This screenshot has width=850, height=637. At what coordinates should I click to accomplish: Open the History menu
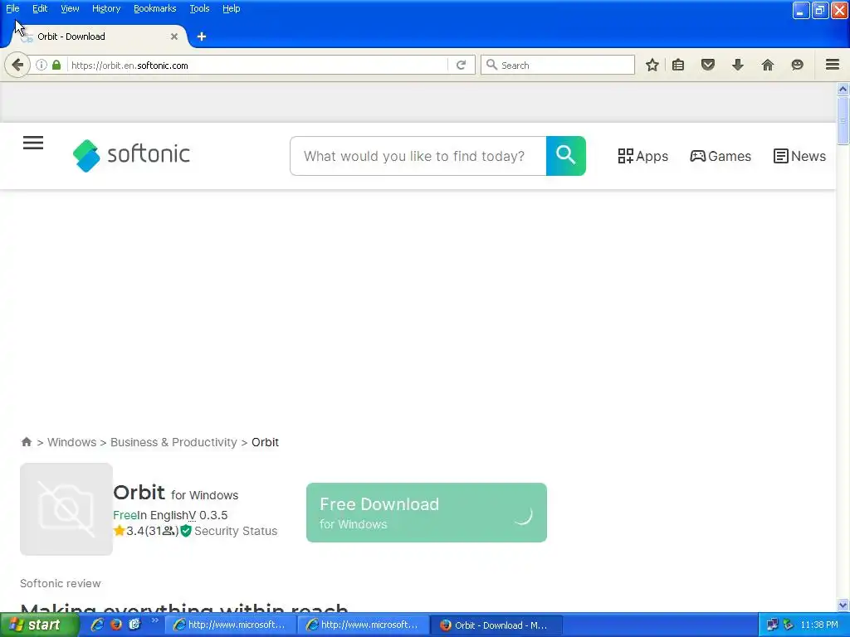point(106,8)
